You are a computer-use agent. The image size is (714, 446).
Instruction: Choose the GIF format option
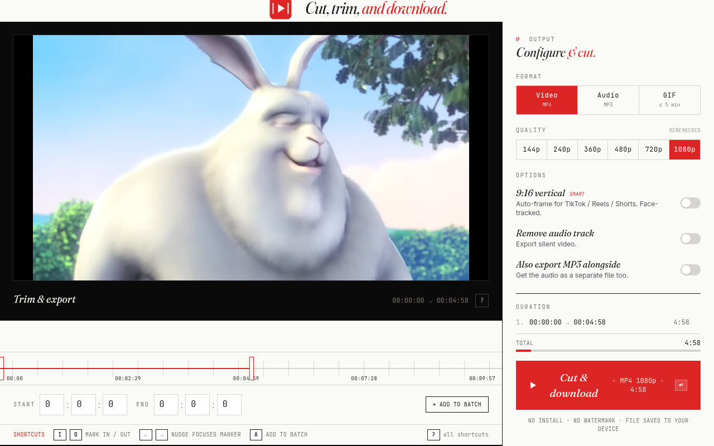click(x=669, y=100)
